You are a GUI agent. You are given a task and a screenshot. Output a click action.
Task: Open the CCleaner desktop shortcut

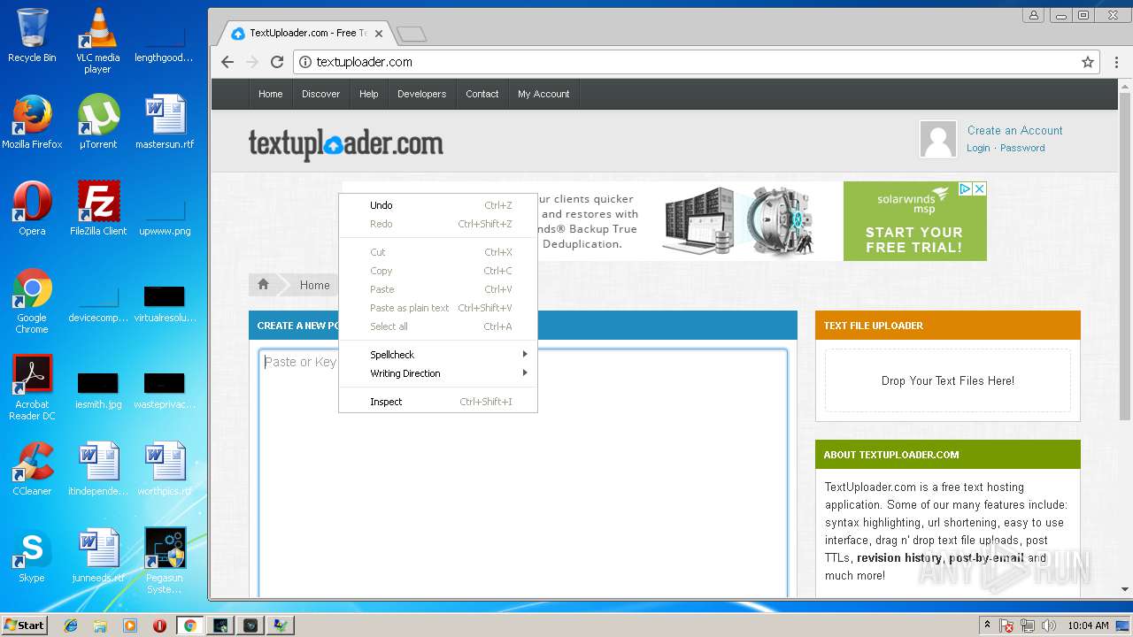pos(32,469)
